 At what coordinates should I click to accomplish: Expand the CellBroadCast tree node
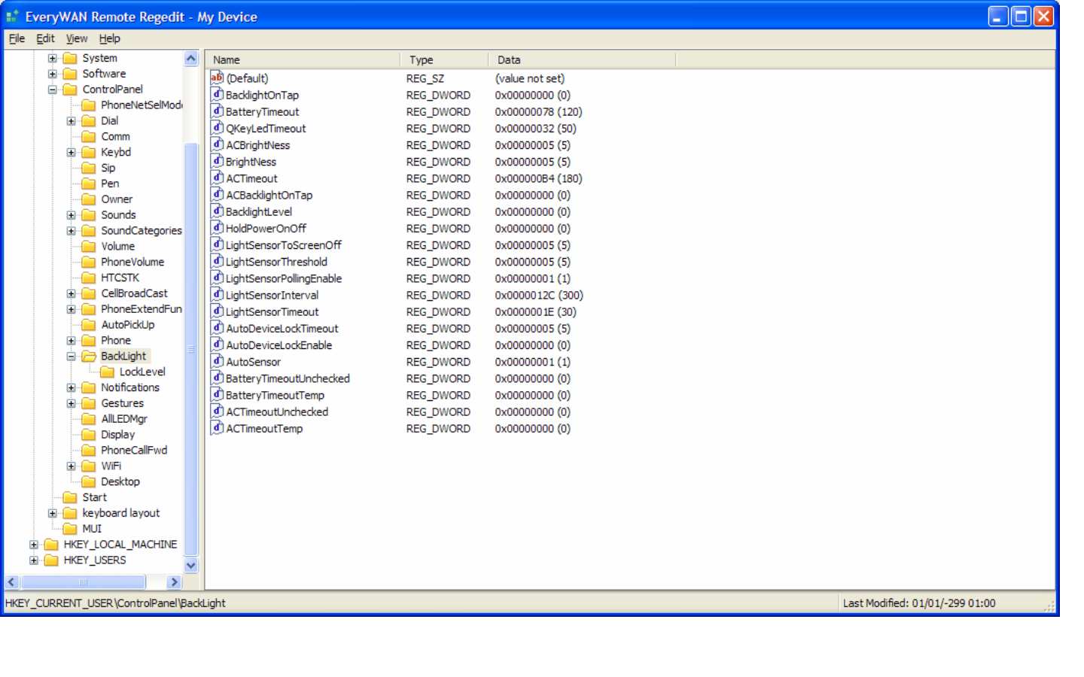(71, 293)
